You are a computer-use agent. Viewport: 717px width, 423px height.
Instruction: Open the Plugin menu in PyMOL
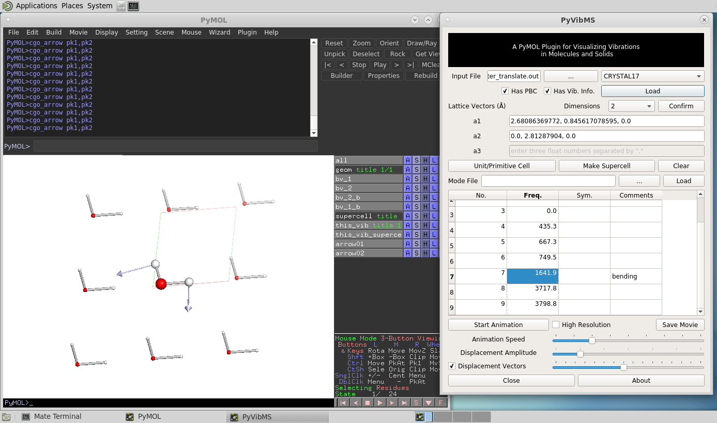(x=247, y=32)
